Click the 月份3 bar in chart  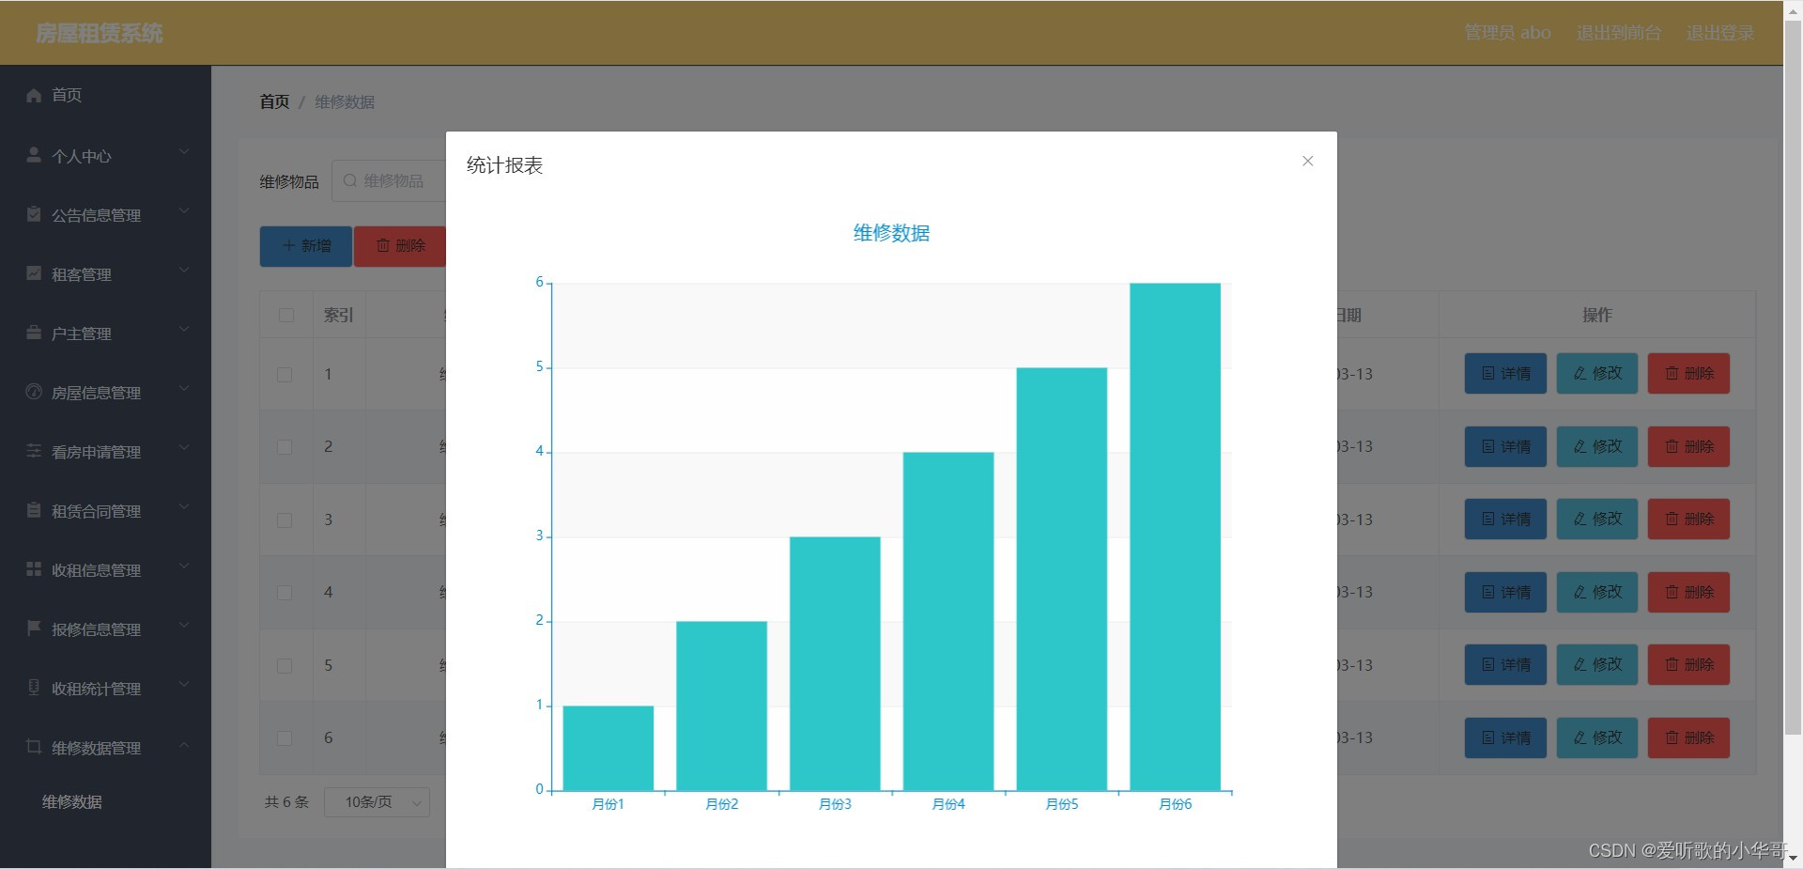click(835, 663)
